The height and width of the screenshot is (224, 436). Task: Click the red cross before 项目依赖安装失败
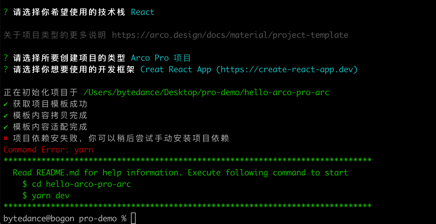6,139
